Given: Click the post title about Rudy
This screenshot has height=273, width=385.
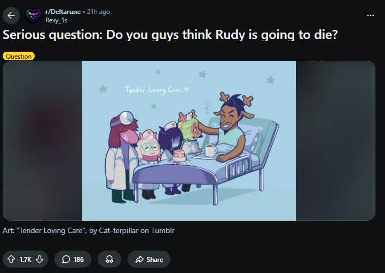Looking at the screenshot, I should click(x=170, y=36).
